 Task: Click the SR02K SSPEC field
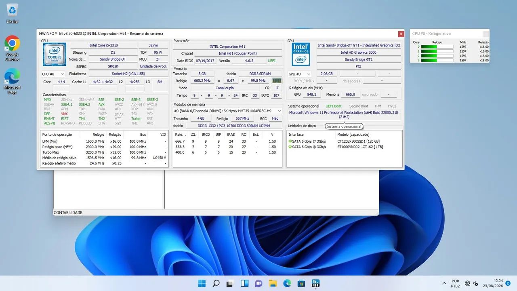click(x=113, y=66)
